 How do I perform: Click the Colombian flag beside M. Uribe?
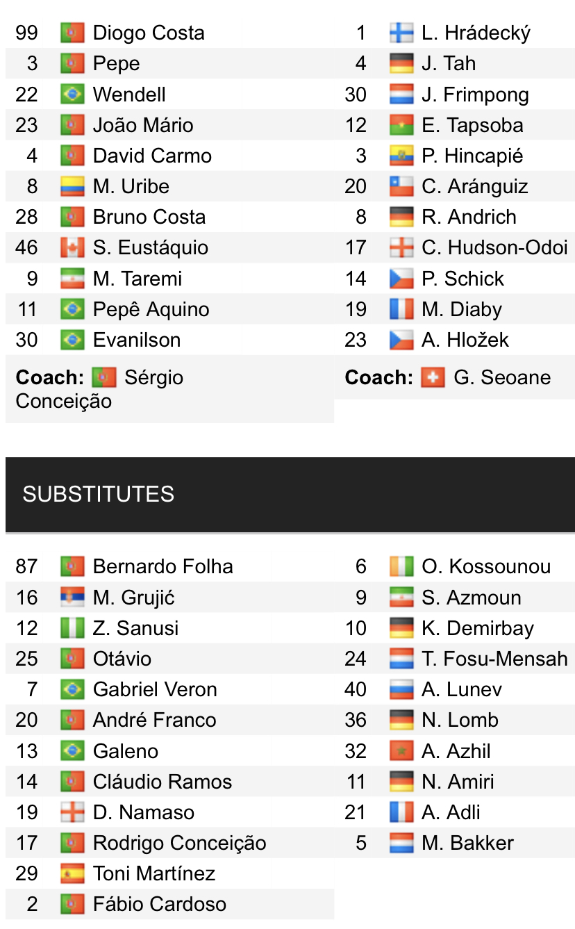tap(72, 186)
